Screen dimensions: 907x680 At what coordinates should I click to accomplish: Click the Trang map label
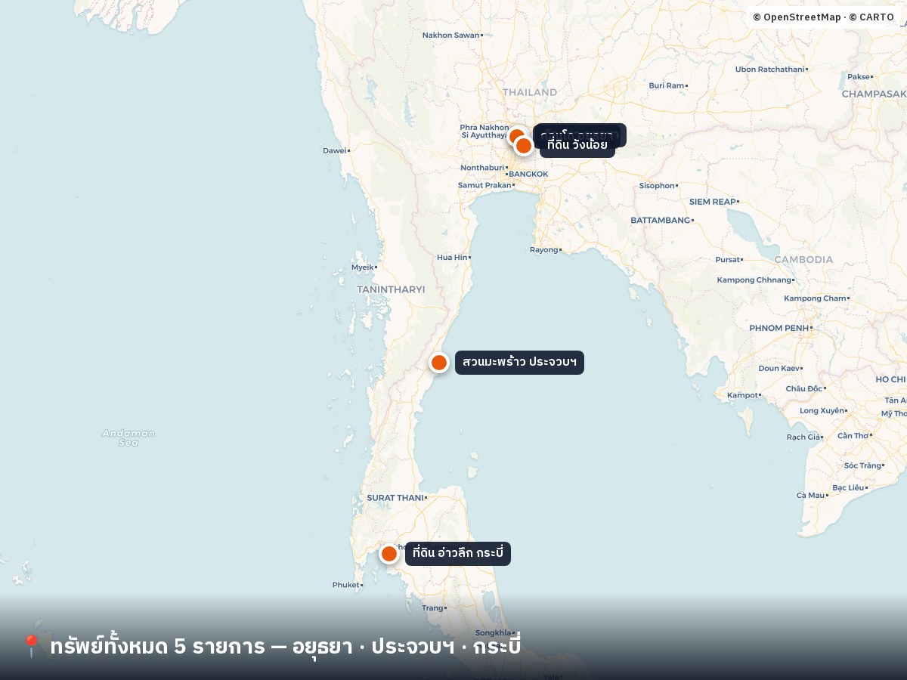point(433,608)
